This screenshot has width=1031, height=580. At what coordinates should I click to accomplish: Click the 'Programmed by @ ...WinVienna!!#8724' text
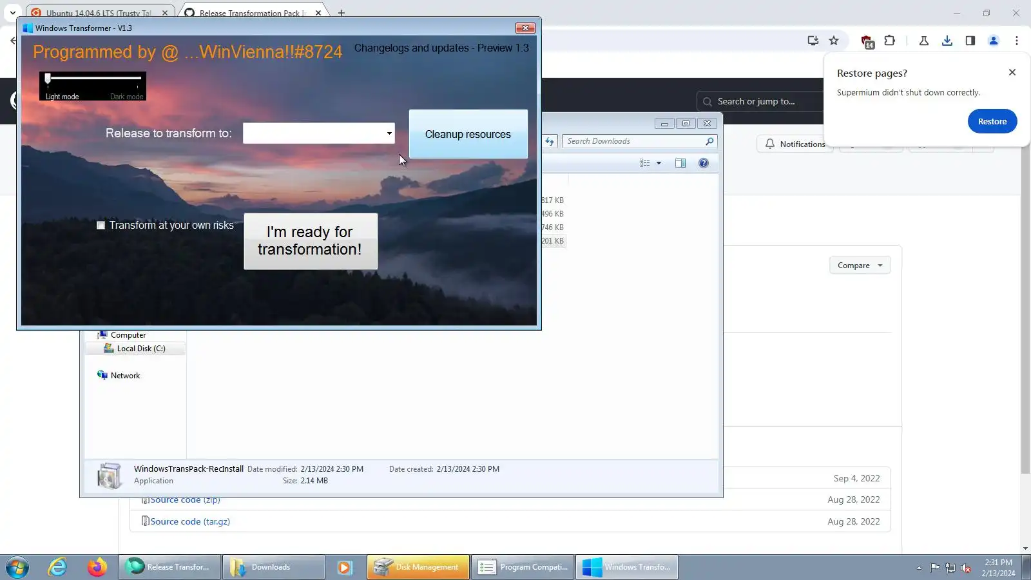click(188, 52)
